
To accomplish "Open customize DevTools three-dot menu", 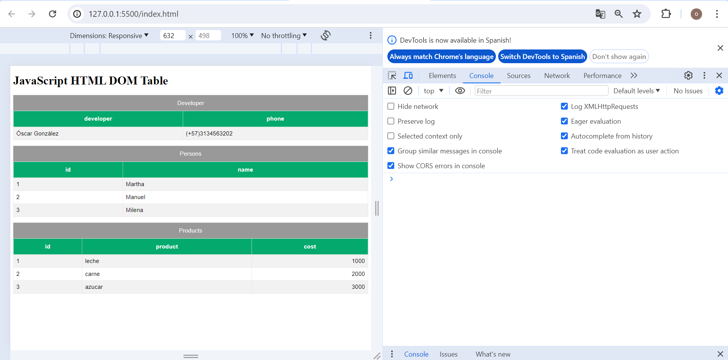I will point(704,75).
